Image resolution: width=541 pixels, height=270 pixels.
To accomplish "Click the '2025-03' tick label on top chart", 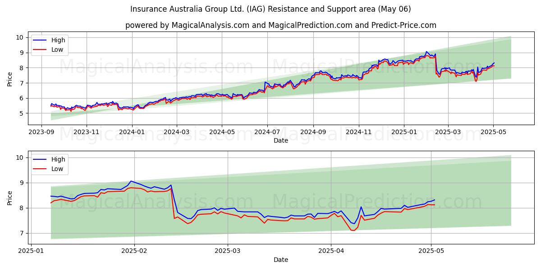I will (x=448, y=132).
